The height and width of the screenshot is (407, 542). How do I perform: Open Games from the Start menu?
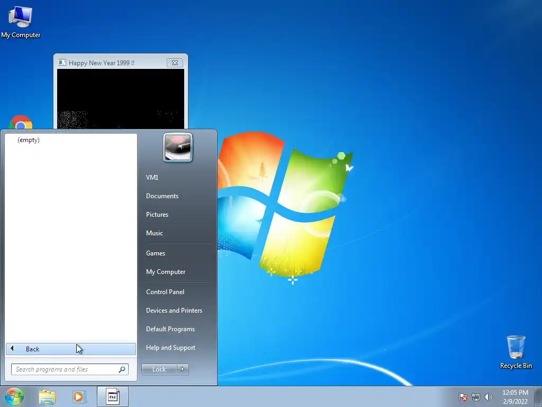coord(156,253)
